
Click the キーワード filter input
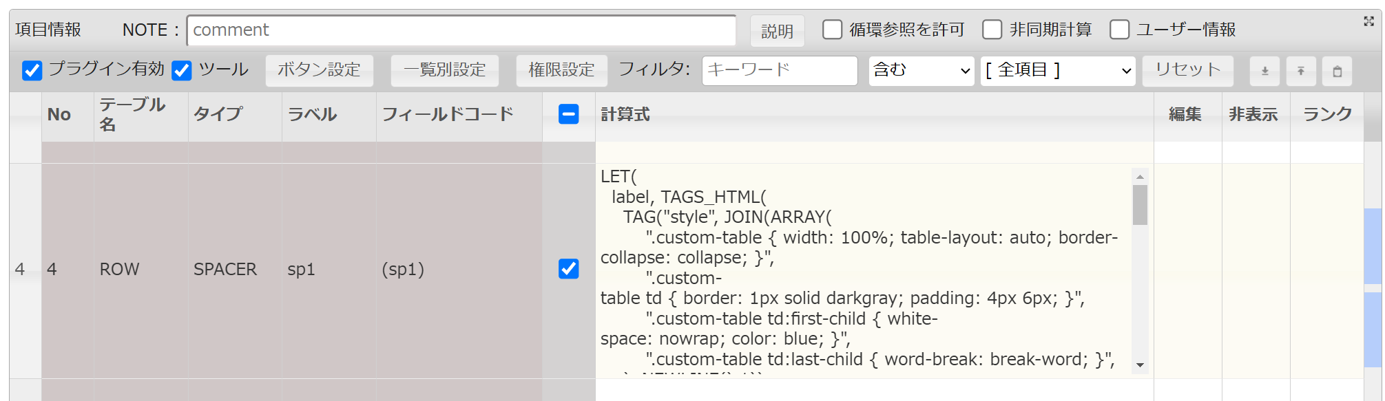tap(780, 70)
